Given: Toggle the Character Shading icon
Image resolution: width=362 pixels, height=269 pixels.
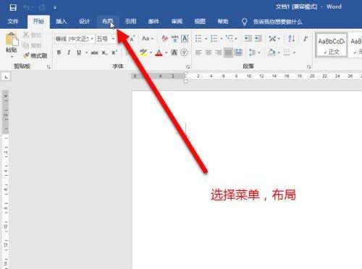Looking at the screenshot, I should click(x=174, y=53).
